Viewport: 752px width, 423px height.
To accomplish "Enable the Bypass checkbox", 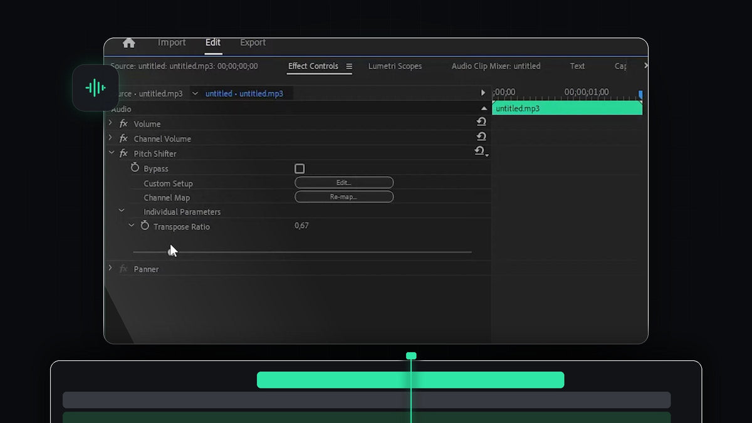I will pos(300,169).
